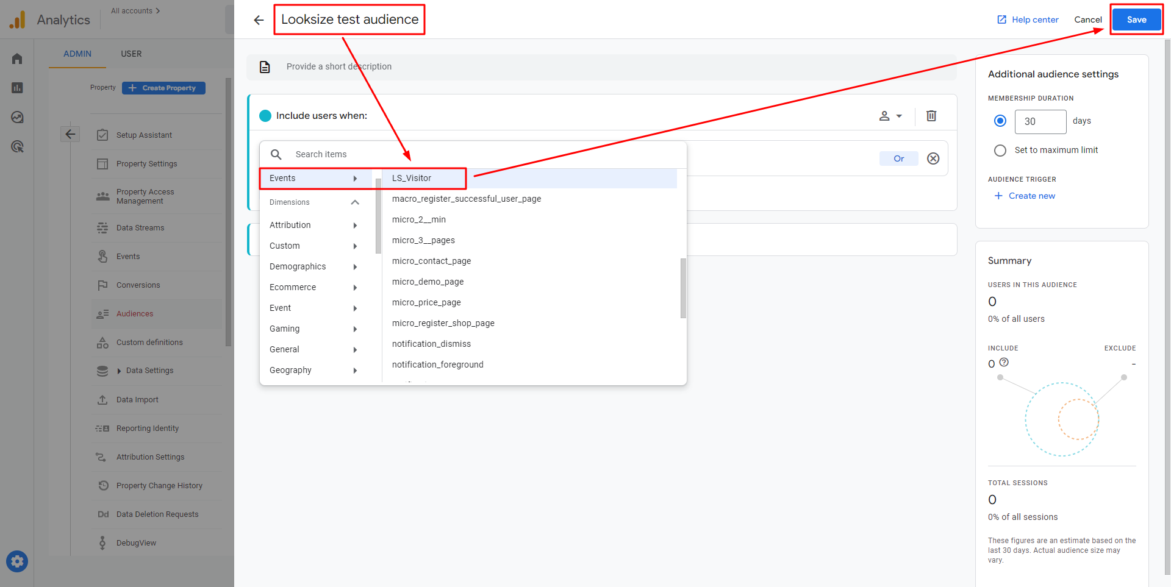Remove condition using the circled X icon
1171x587 pixels.
(933, 158)
